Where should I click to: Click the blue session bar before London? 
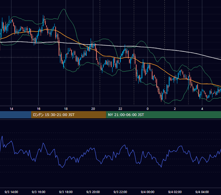coord(16,115)
